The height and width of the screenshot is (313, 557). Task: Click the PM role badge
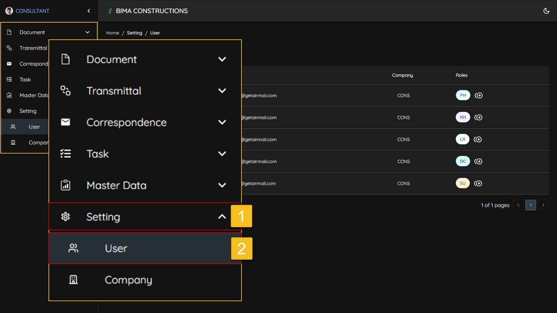coord(463,95)
